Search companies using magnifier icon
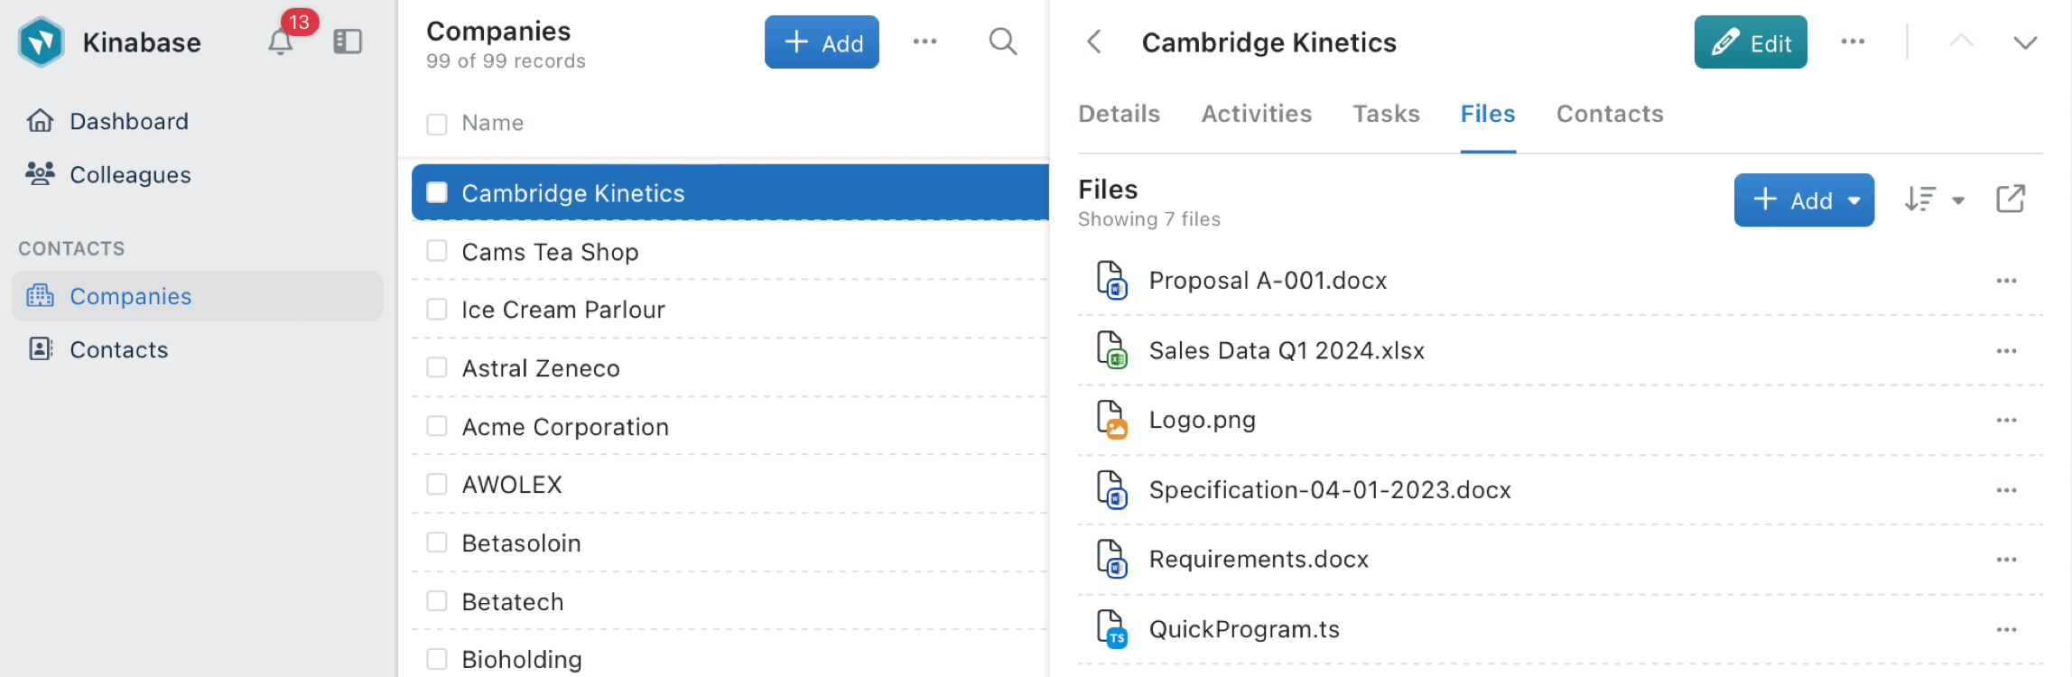 1002,42
